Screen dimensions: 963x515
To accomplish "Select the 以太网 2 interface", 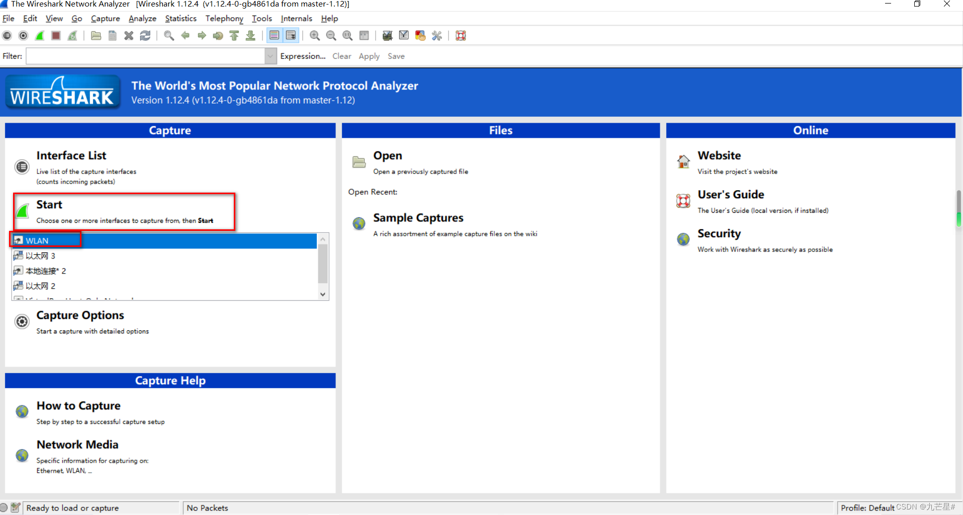I will point(164,286).
